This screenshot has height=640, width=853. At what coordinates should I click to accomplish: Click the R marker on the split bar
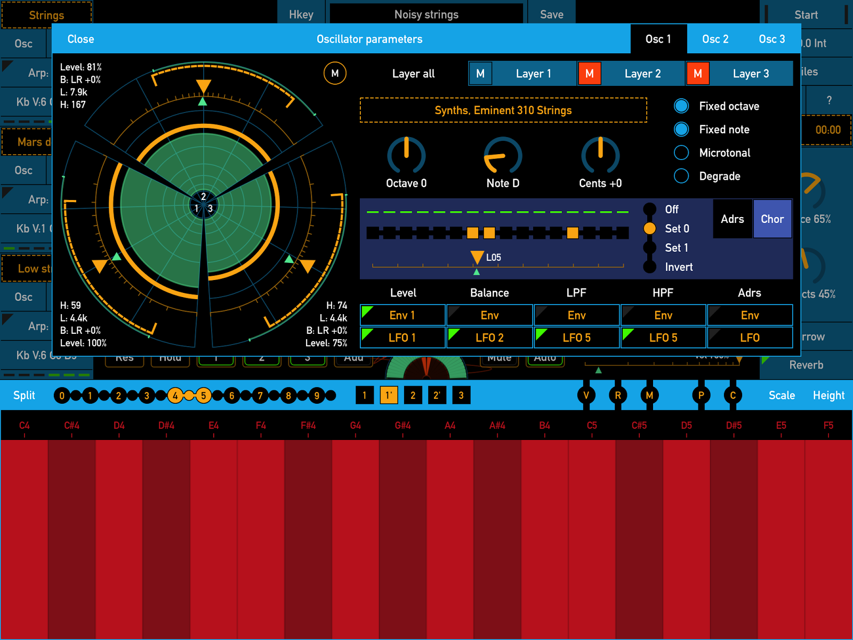click(x=618, y=395)
